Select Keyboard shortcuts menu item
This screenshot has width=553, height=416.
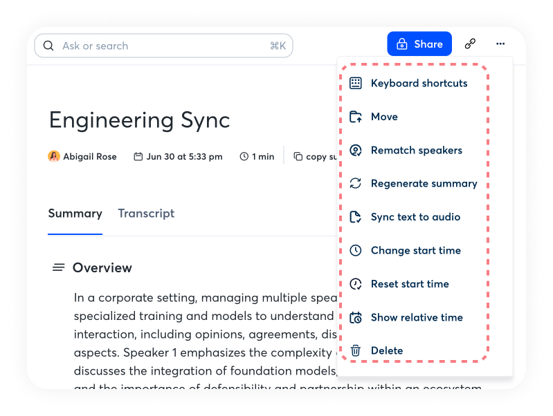(x=419, y=83)
